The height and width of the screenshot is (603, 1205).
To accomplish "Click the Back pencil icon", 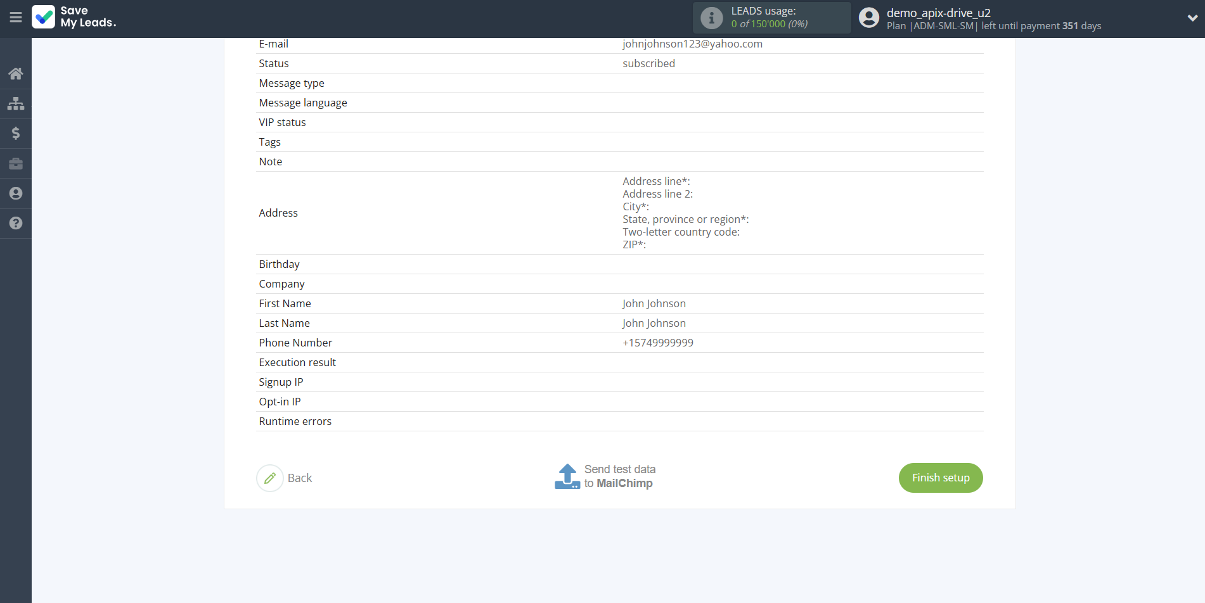I will point(270,478).
